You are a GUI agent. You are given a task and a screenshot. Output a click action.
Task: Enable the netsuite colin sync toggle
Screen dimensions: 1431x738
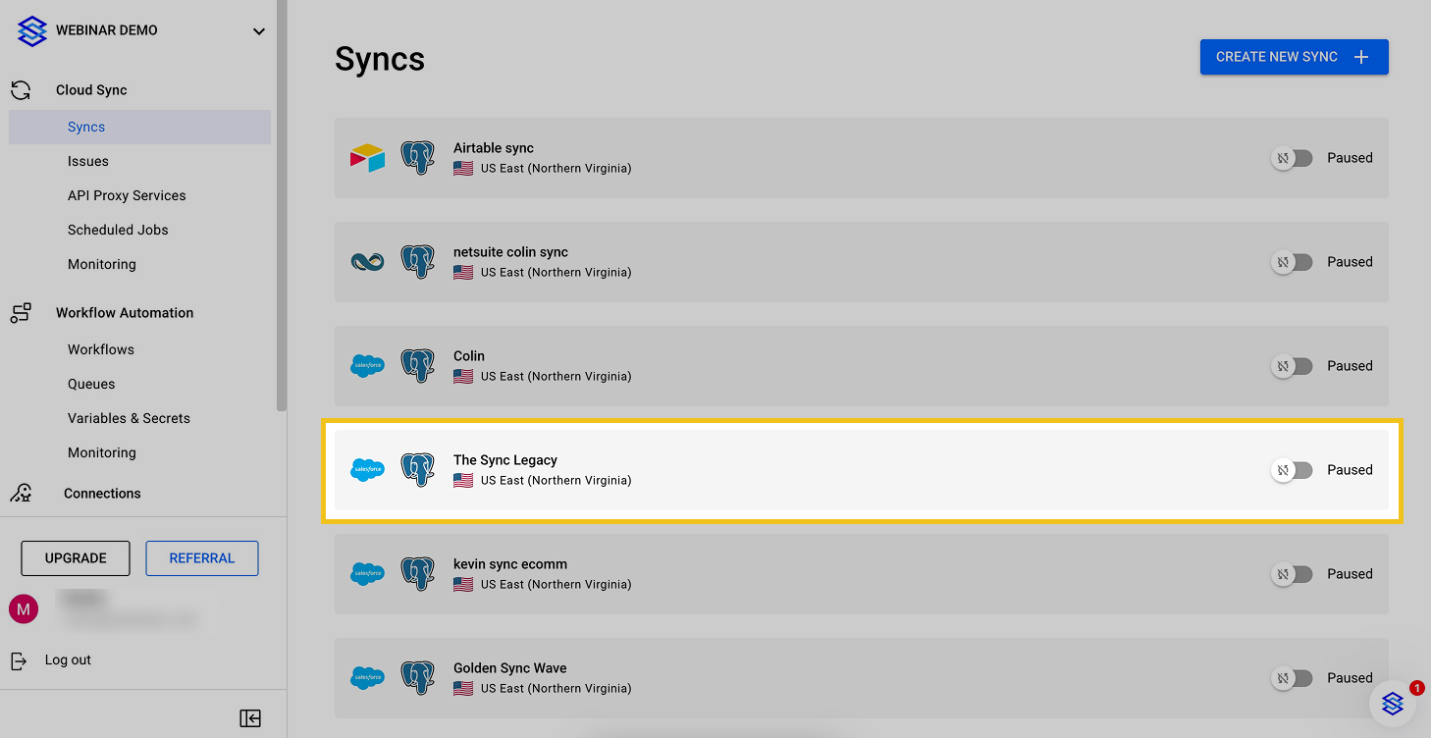(x=1292, y=262)
